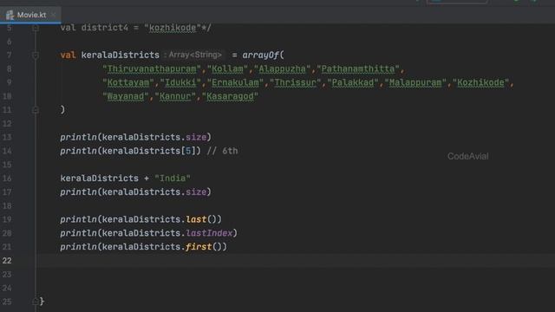Click the "Wayanad" string

126,96
